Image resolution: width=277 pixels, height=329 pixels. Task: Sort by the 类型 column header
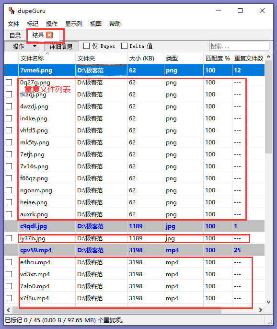pyautogui.click(x=184, y=58)
